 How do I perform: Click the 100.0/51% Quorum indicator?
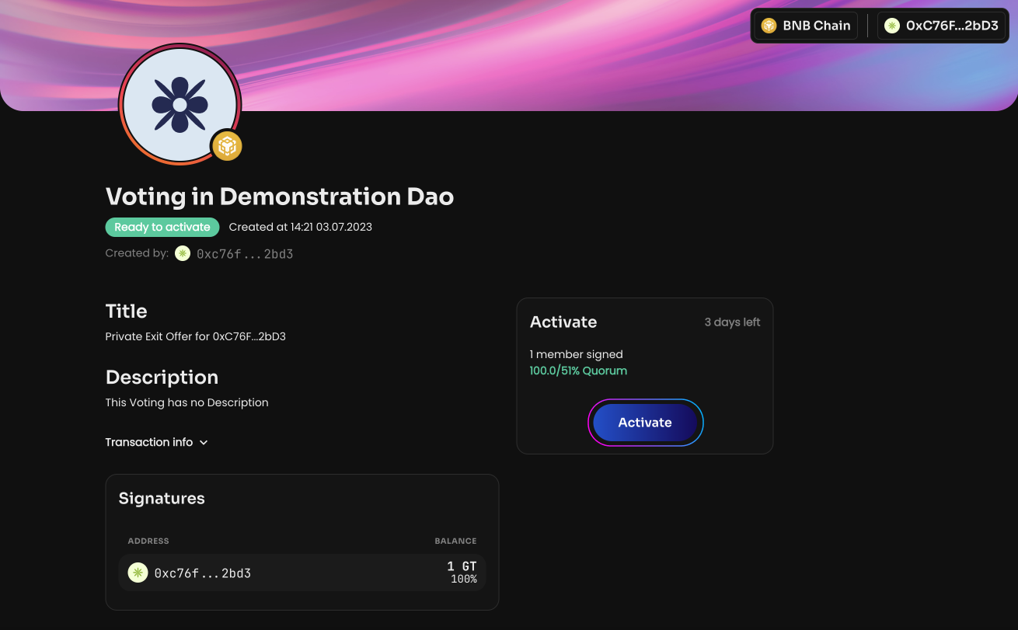point(578,371)
